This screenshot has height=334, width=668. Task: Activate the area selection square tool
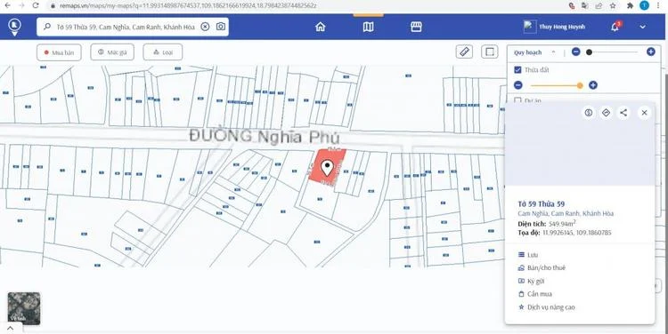pos(490,52)
